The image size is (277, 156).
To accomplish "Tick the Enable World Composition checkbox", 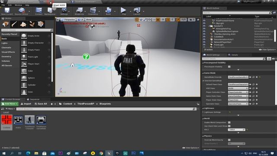I will click(x=229, y=122).
